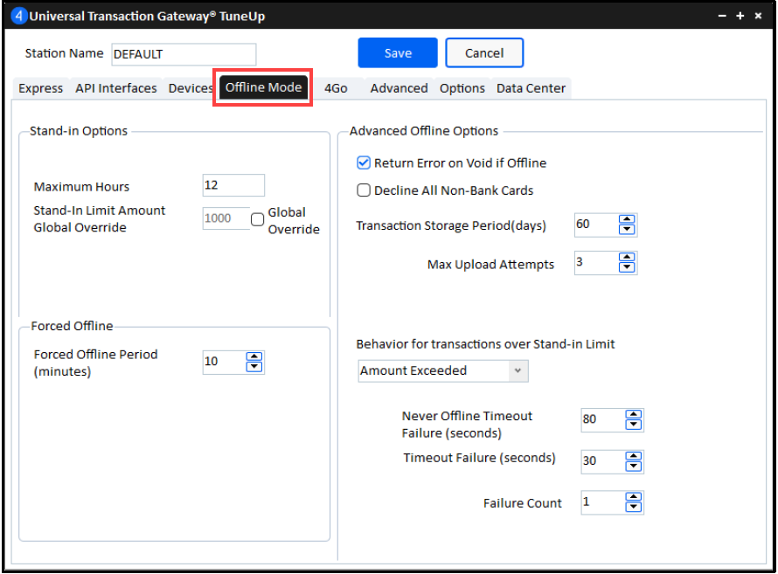
Task: Focus the Maximum Hours input box
Action: 233,185
